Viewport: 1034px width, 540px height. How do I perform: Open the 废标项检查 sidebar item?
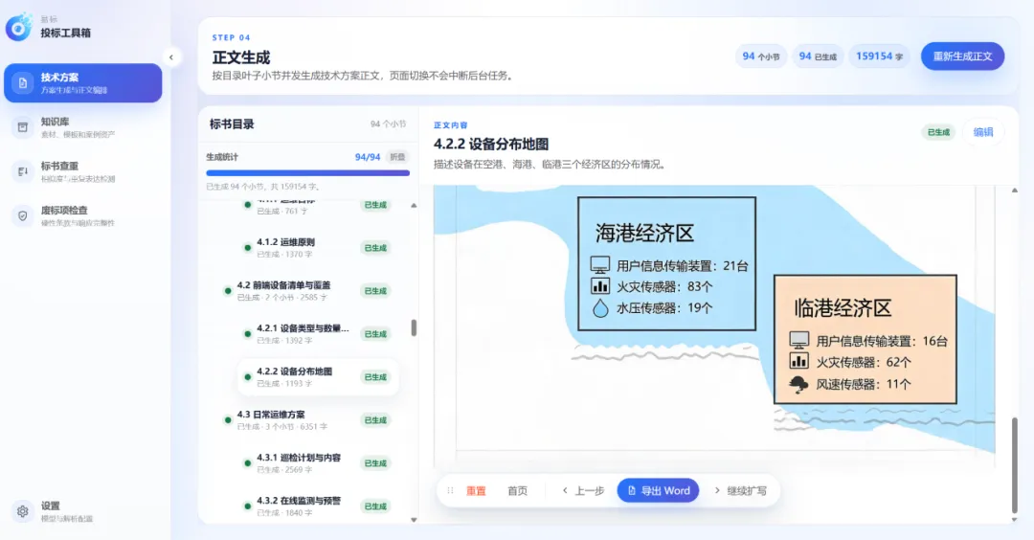83,215
